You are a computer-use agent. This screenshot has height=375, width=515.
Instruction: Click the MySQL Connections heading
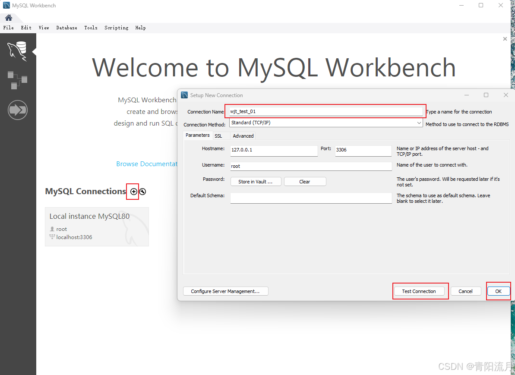86,191
